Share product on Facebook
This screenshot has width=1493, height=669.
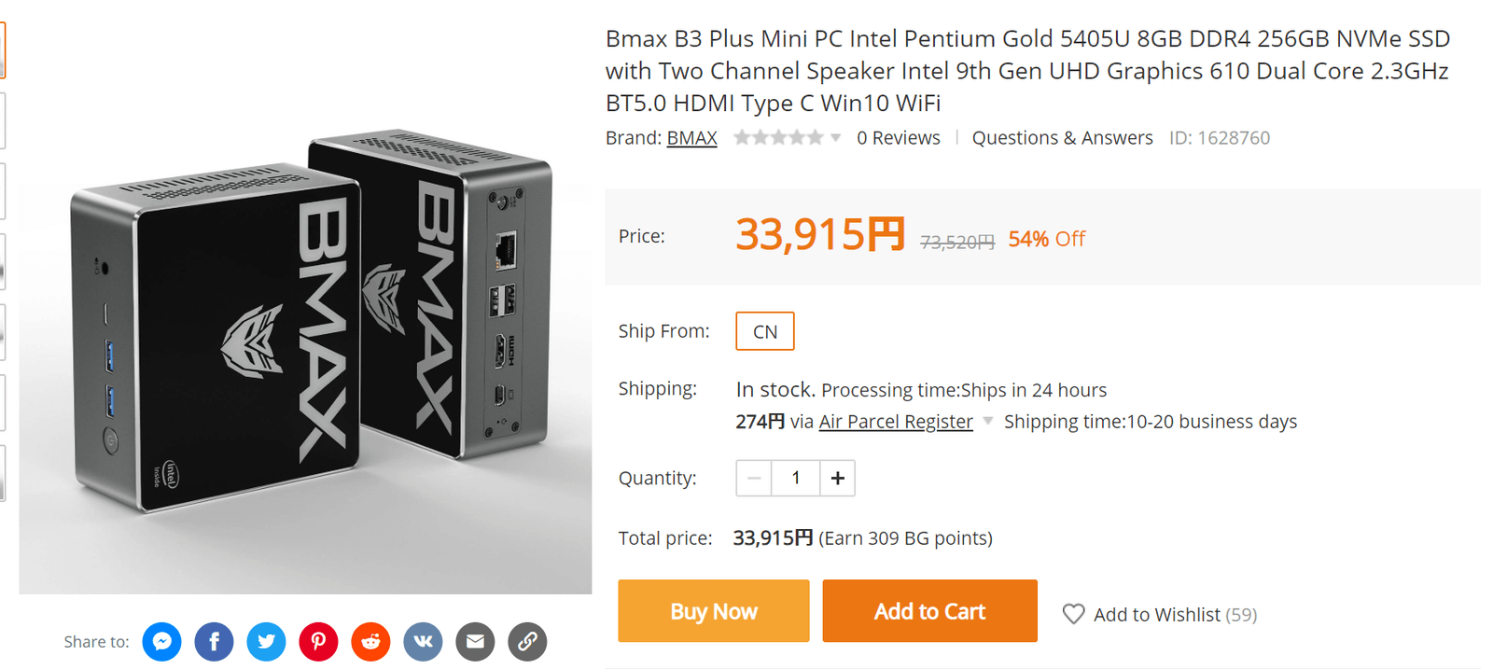tap(214, 642)
